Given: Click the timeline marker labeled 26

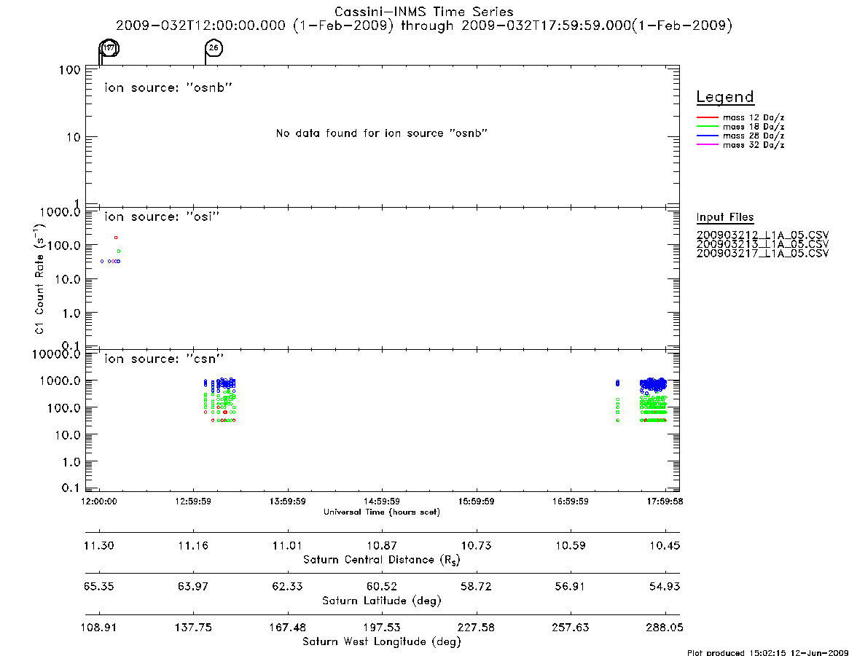Looking at the screenshot, I should (x=214, y=48).
